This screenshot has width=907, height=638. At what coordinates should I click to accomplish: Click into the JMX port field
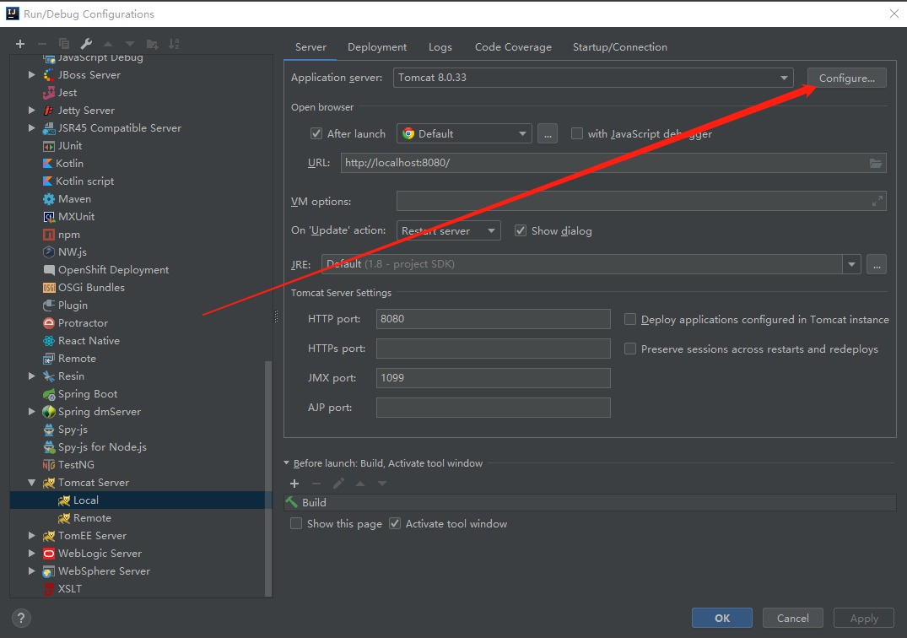pos(494,378)
